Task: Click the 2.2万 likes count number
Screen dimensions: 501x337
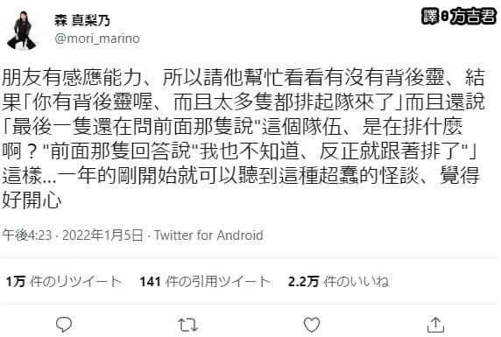Action: click(x=304, y=282)
